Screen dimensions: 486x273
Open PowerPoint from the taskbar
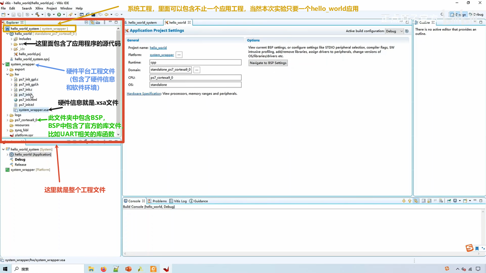click(x=129, y=269)
